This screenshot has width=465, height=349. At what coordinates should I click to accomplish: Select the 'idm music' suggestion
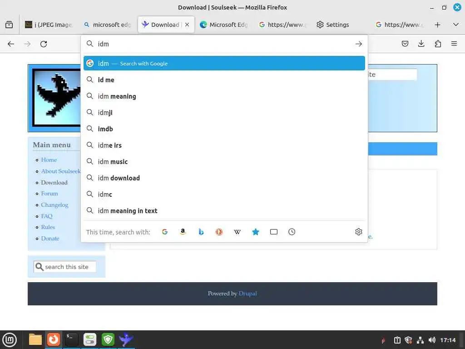(x=224, y=161)
